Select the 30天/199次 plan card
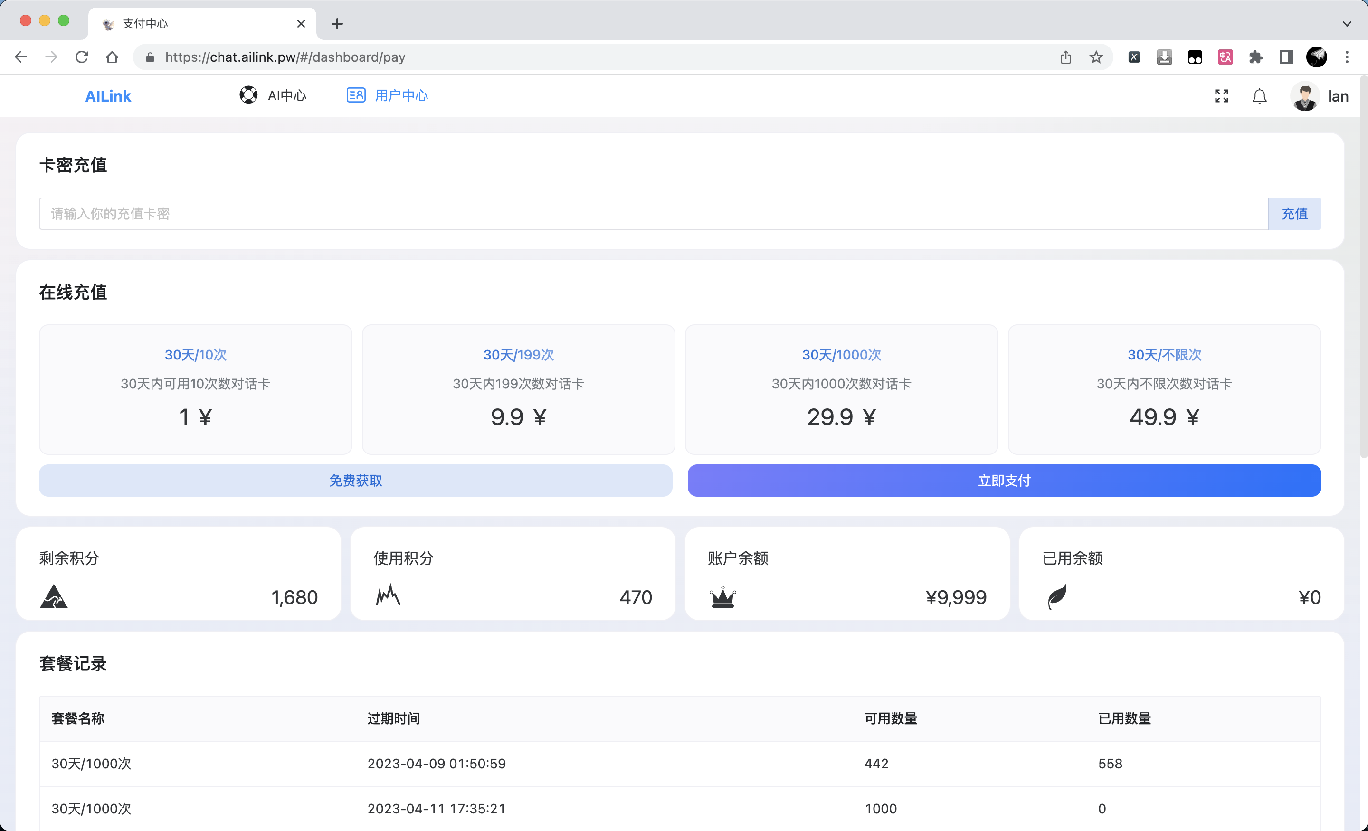 point(519,389)
